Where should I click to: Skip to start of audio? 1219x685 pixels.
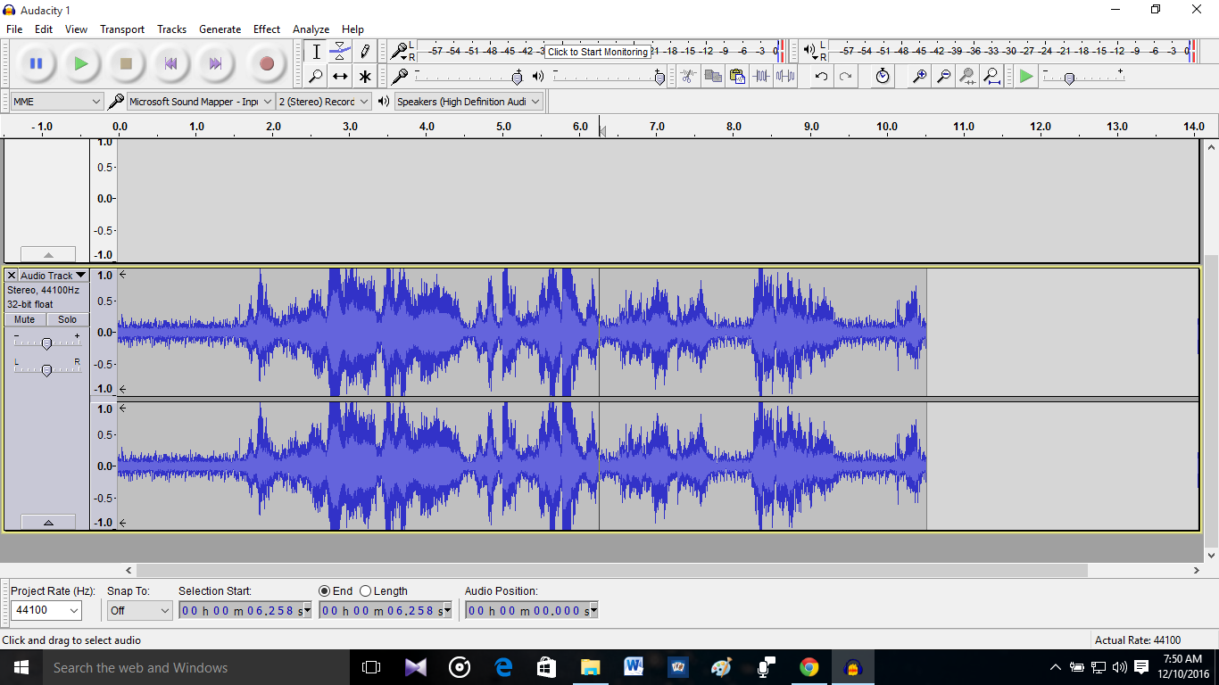pos(170,63)
